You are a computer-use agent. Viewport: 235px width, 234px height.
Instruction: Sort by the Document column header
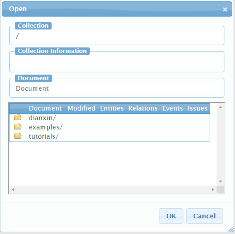tap(45, 108)
